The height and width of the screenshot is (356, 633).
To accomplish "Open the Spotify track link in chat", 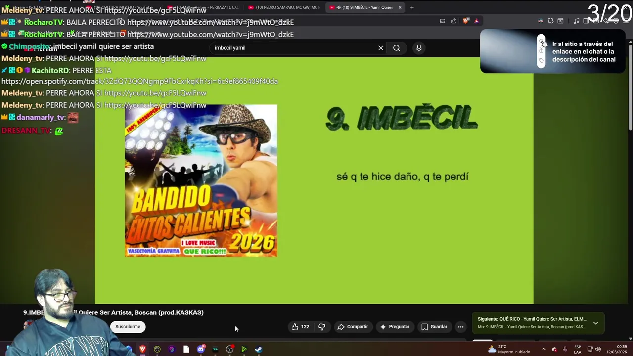I will coord(139,81).
